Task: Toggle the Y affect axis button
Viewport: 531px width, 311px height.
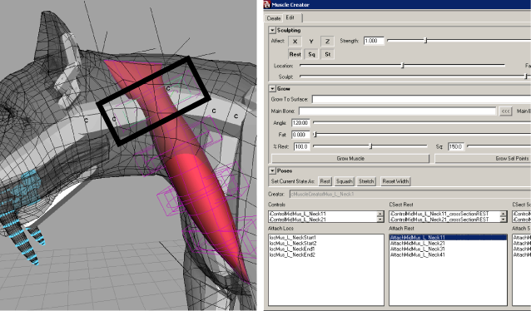Action: [x=311, y=42]
